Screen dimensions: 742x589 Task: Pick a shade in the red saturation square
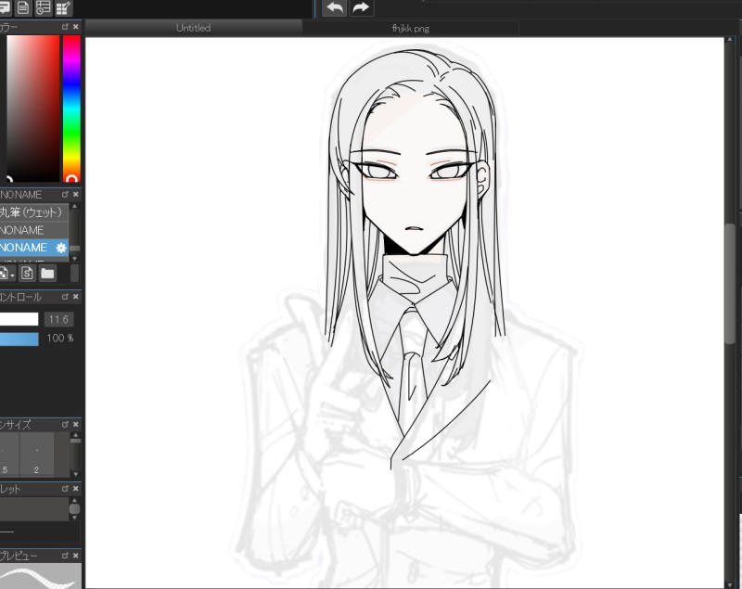32,109
